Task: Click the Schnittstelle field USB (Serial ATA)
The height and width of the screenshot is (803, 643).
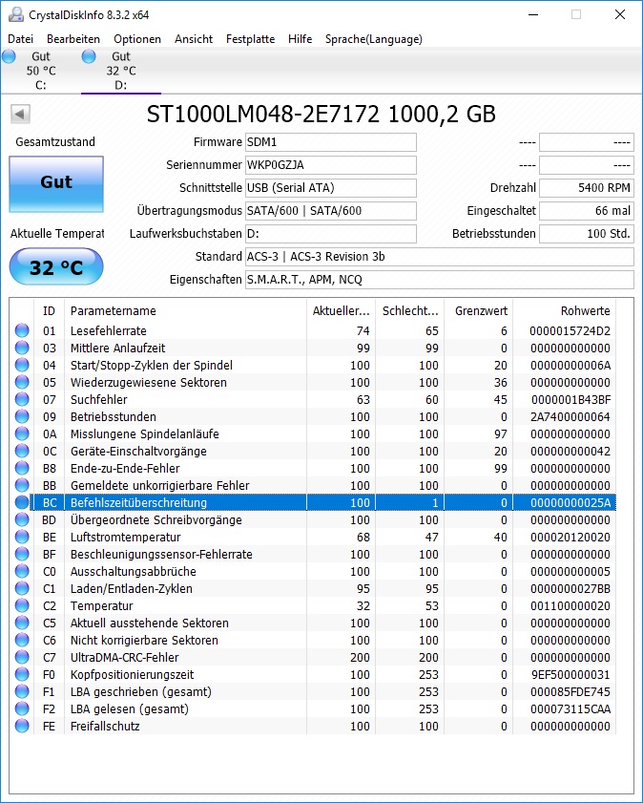Action: click(x=330, y=188)
